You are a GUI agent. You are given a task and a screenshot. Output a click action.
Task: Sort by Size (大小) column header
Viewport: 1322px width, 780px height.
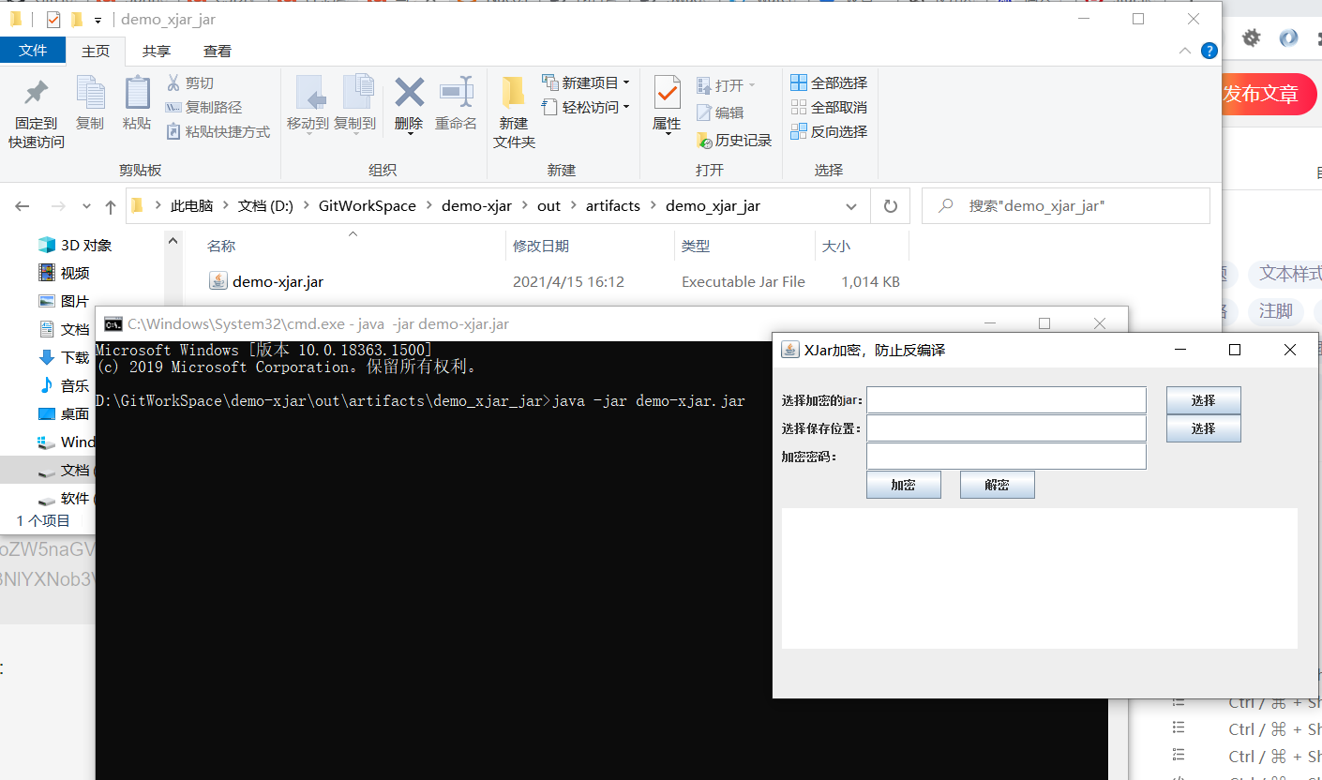coord(836,246)
